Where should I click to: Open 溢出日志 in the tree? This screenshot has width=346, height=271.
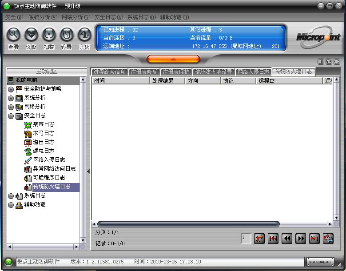coord(44,142)
